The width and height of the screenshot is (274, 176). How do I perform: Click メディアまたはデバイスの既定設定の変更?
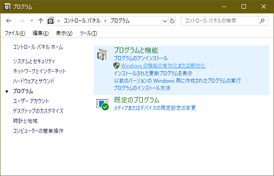coord(155,108)
